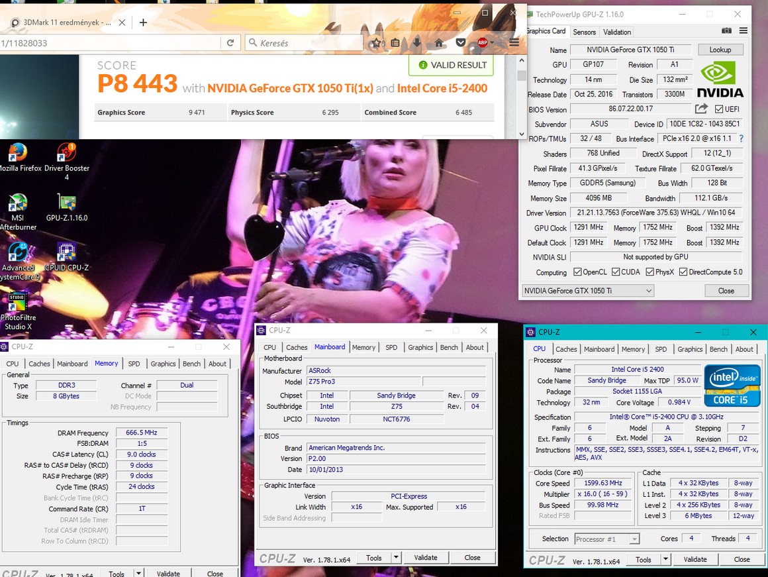The height and width of the screenshot is (577, 768).
Task: Click the Firefox address bar URL field
Action: coord(110,43)
